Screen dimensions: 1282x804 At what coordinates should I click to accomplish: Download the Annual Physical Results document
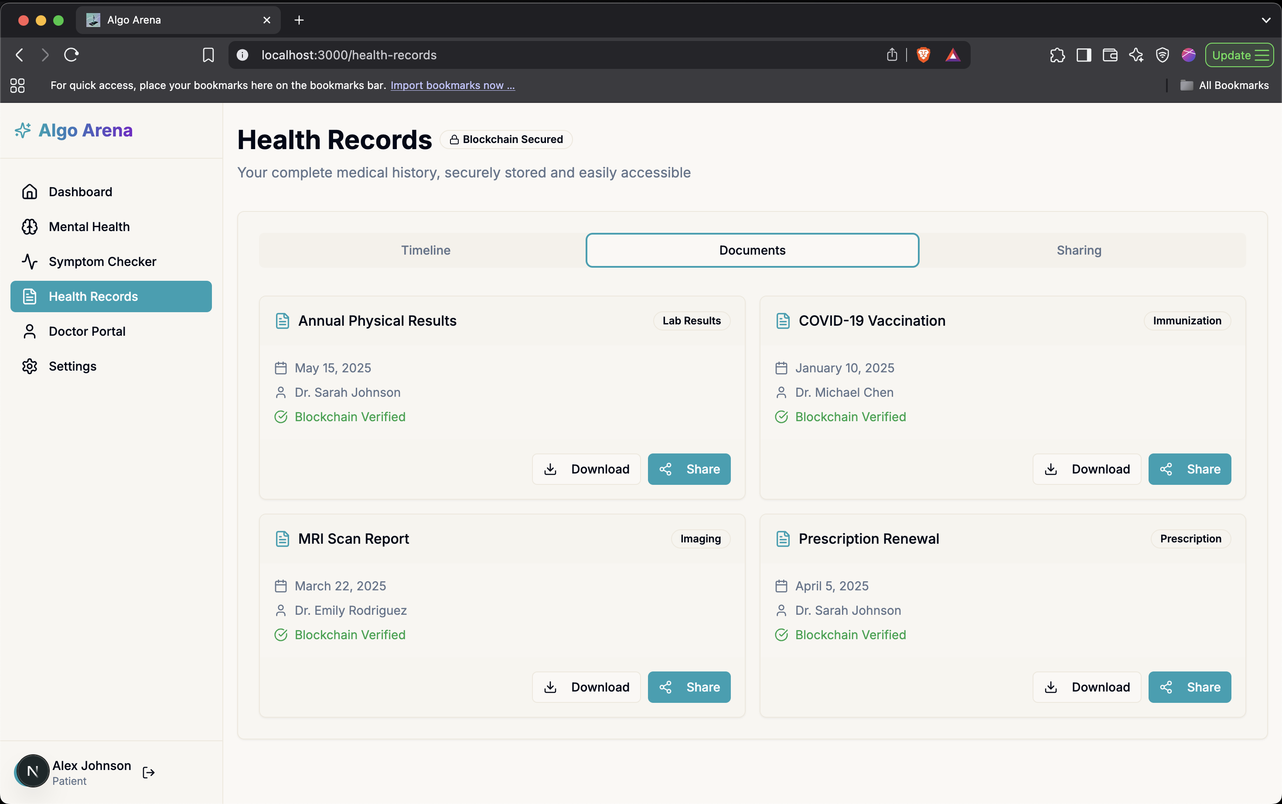[586, 469]
